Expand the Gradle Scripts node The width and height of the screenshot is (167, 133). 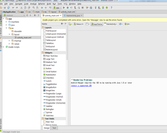(3, 47)
